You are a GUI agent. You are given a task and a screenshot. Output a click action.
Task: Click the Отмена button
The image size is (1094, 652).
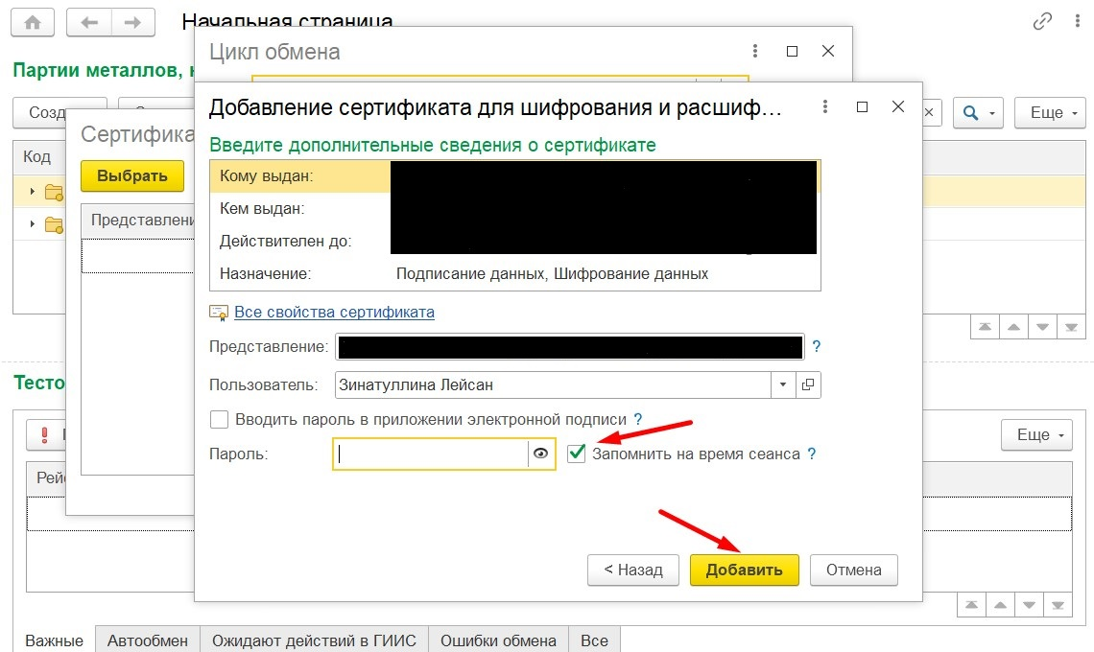click(853, 570)
